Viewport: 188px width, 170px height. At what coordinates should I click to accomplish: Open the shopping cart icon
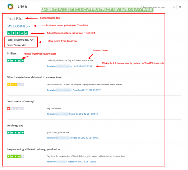180,7
